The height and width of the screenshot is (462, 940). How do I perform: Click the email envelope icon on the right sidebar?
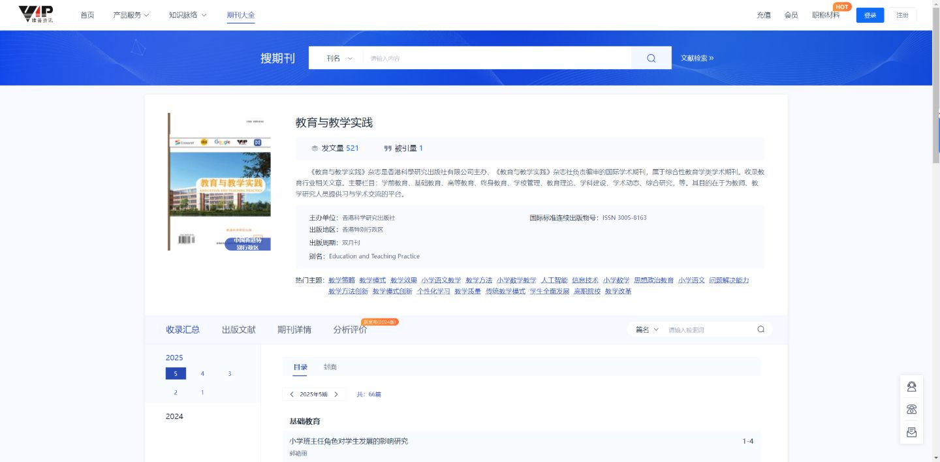pyautogui.click(x=911, y=431)
